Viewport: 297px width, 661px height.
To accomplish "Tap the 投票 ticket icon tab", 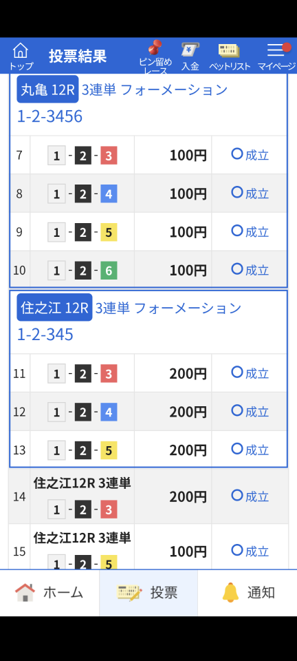I will 130,592.
